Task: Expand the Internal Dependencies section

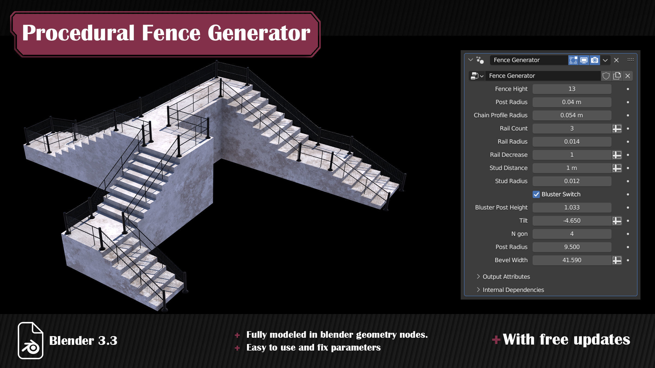Action: 510,290
